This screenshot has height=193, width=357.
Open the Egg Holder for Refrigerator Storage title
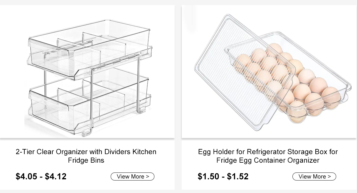pos(268,156)
